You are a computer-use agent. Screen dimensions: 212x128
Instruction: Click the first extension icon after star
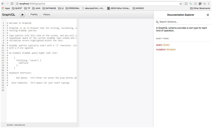[x=186, y=4]
